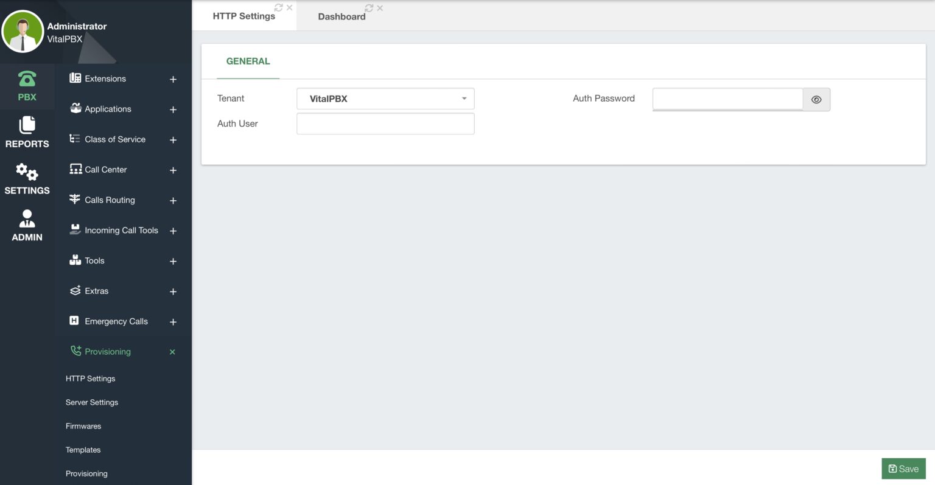Screen dimensions: 935x485
Task: Close the HTTP Settings tab
Action: click(x=290, y=8)
